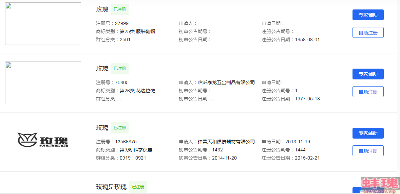400x194 pixels.
Task: Click 自助注册 for registration number 75805
Action: click(368, 92)
